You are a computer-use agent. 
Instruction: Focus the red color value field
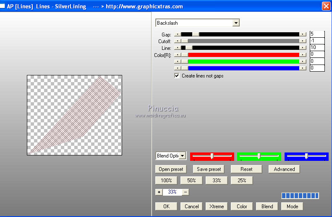coord(317,54)
